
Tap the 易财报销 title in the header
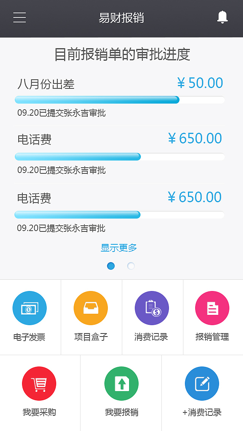(x=121, y=17)
